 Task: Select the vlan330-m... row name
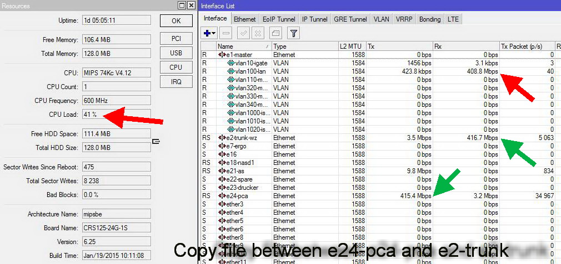252,96
